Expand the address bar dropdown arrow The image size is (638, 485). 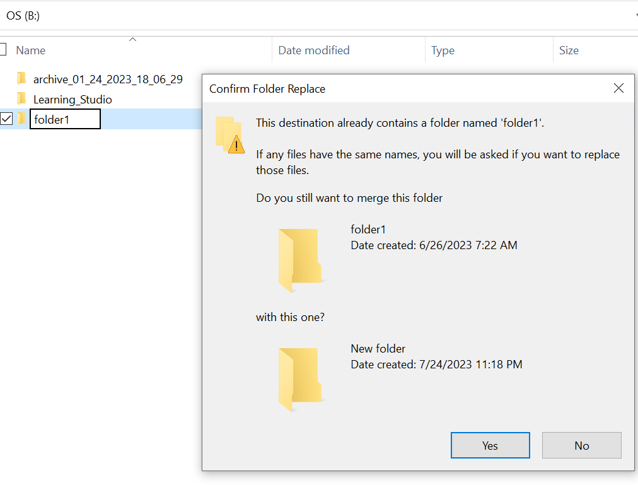pos(635,16)
